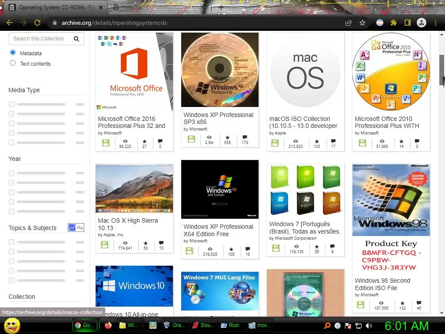Click the views eye icon on Mac OS X High Sierra
The height and width of the screenshot is (334, 445).
point(125,243)
